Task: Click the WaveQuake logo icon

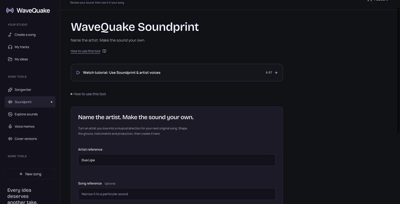Action: (x=10, y=10)
